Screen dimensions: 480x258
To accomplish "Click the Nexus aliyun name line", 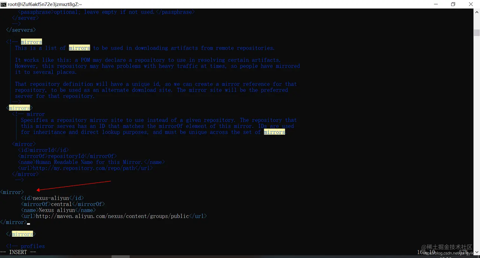I will click(x=58, y=210).
